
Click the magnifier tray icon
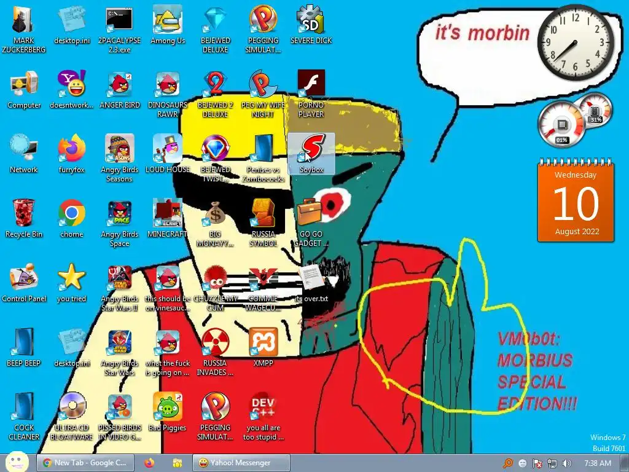[508, 463]
